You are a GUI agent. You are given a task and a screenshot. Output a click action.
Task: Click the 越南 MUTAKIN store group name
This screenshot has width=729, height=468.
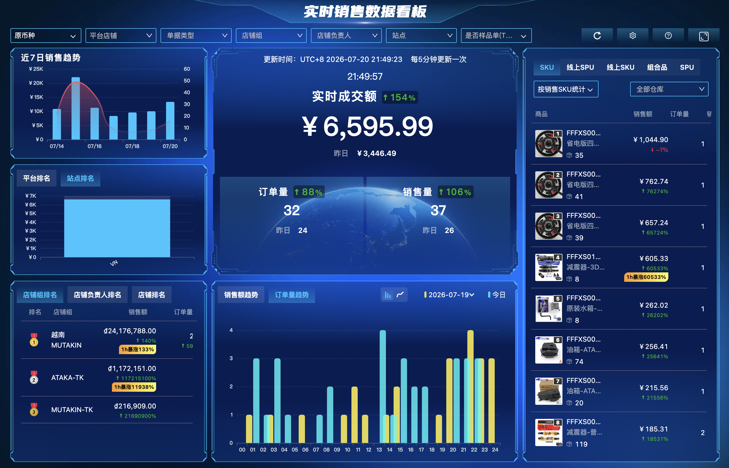(x=66, y=340)
